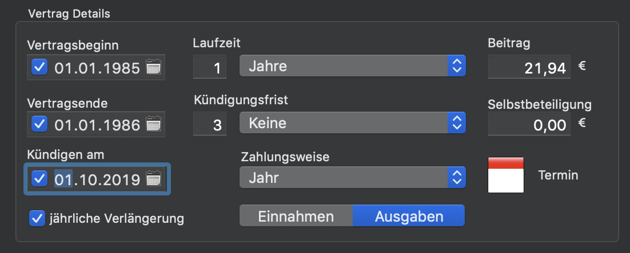Open the Zahlungsweise Jahr dropdown
Viewport: 630px width, 253px height.
(352, 177)
